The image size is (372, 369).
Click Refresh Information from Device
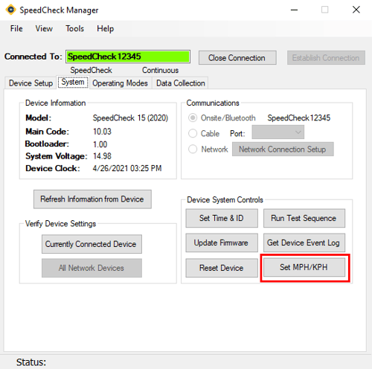click(x=92, y=199)
